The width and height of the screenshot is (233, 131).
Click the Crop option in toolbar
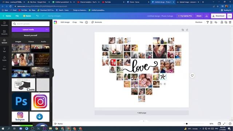[x=75, y=22]
